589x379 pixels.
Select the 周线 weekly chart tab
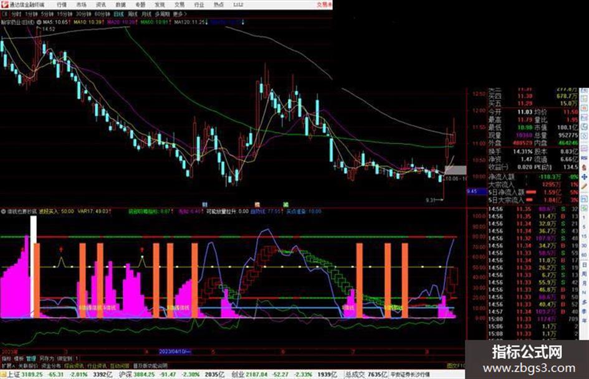click(x=132, y=14)
